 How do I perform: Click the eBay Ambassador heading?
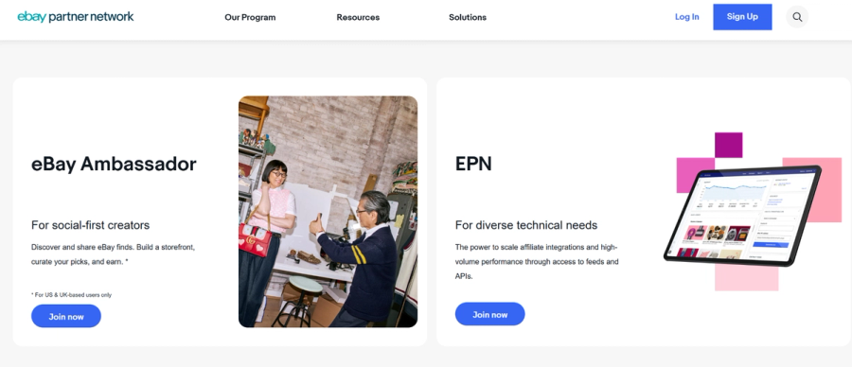(114, 164)
